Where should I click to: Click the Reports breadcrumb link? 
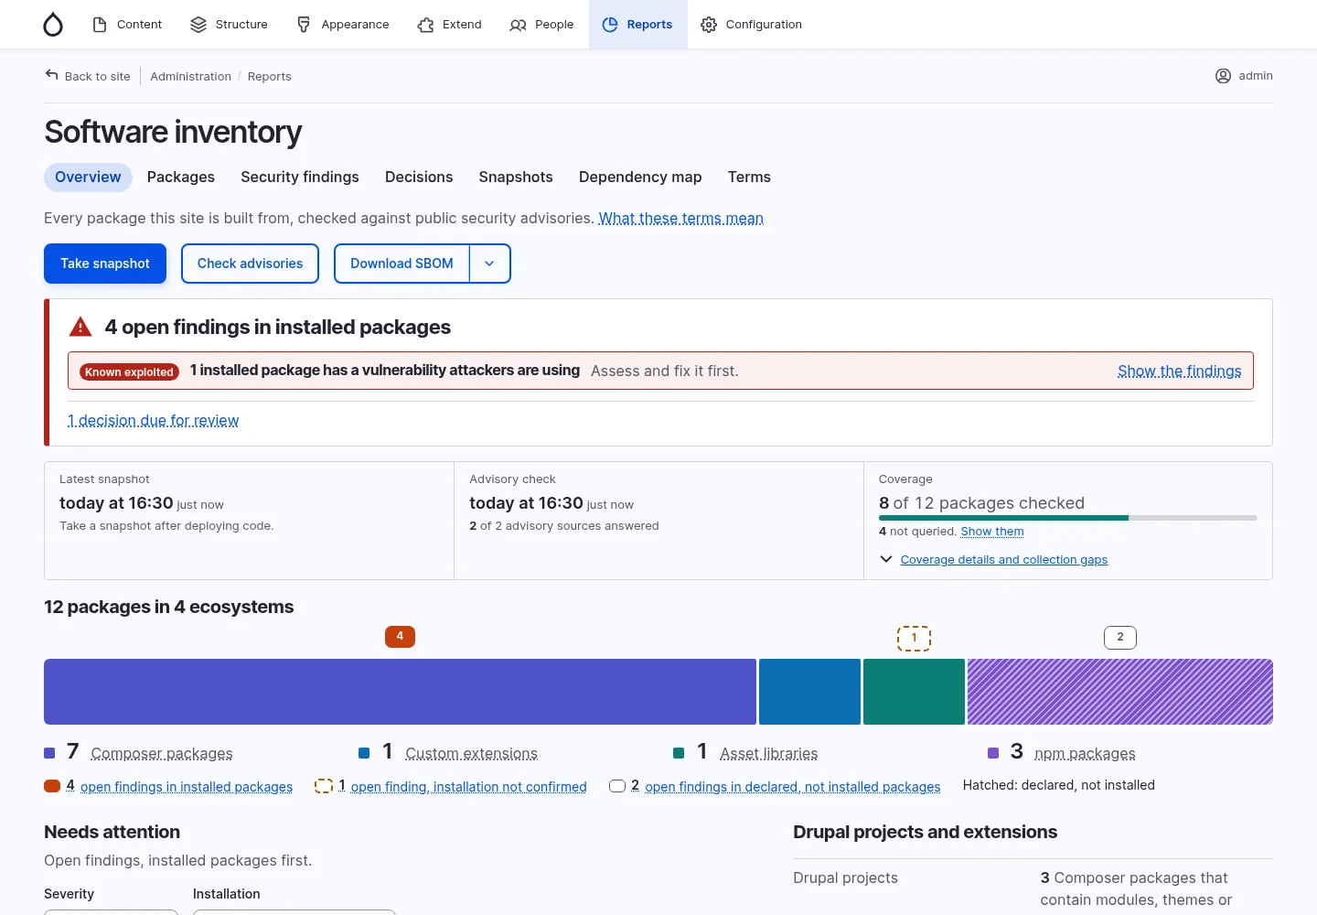tap(270, 76)
